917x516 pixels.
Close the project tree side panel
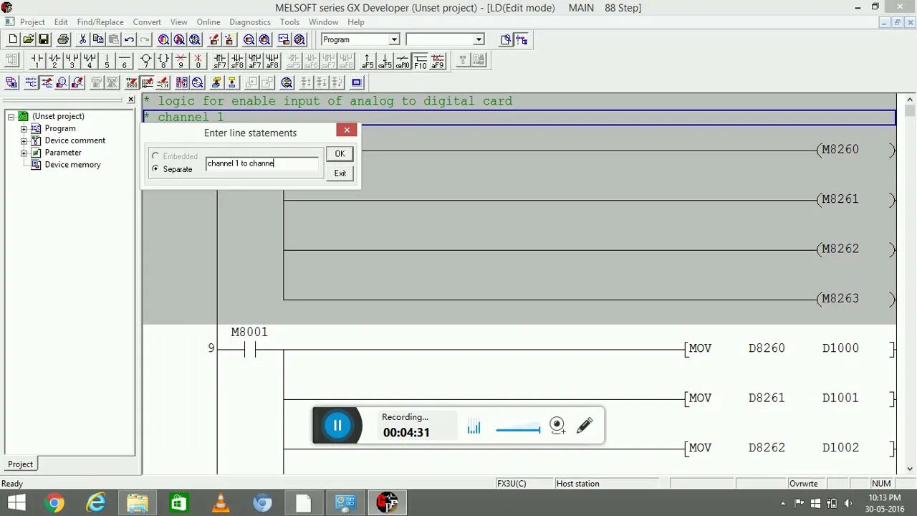[x=131, y=100]
